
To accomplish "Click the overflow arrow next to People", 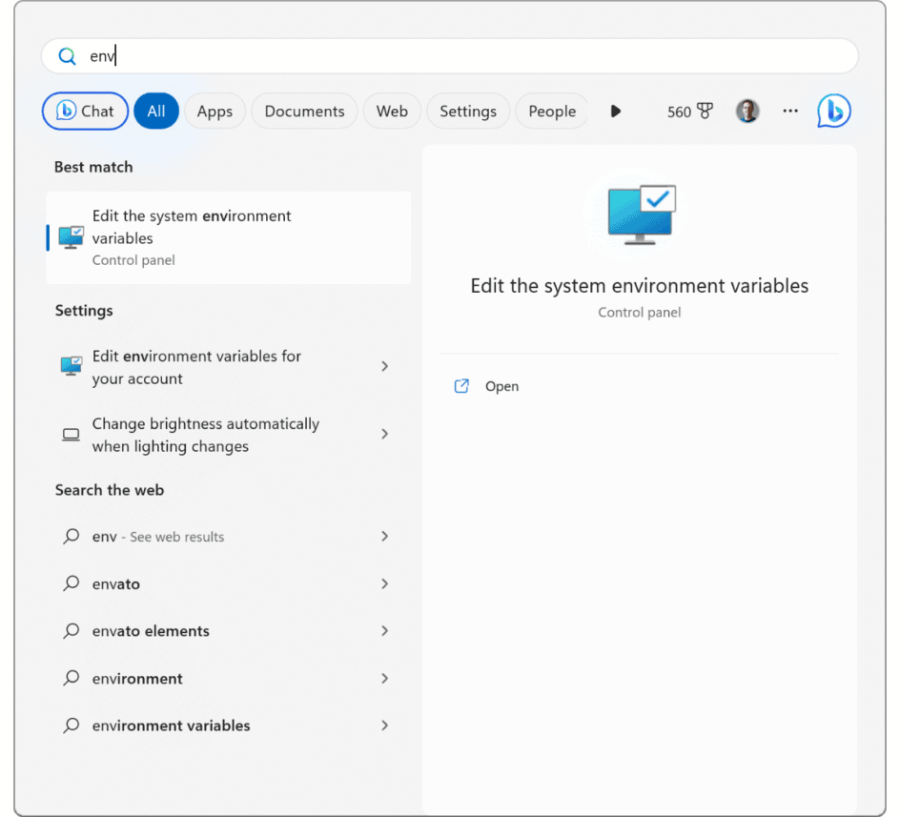I will pos(615,111).
